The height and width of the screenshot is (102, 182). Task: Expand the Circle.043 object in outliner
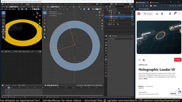(x=109, y=18)
